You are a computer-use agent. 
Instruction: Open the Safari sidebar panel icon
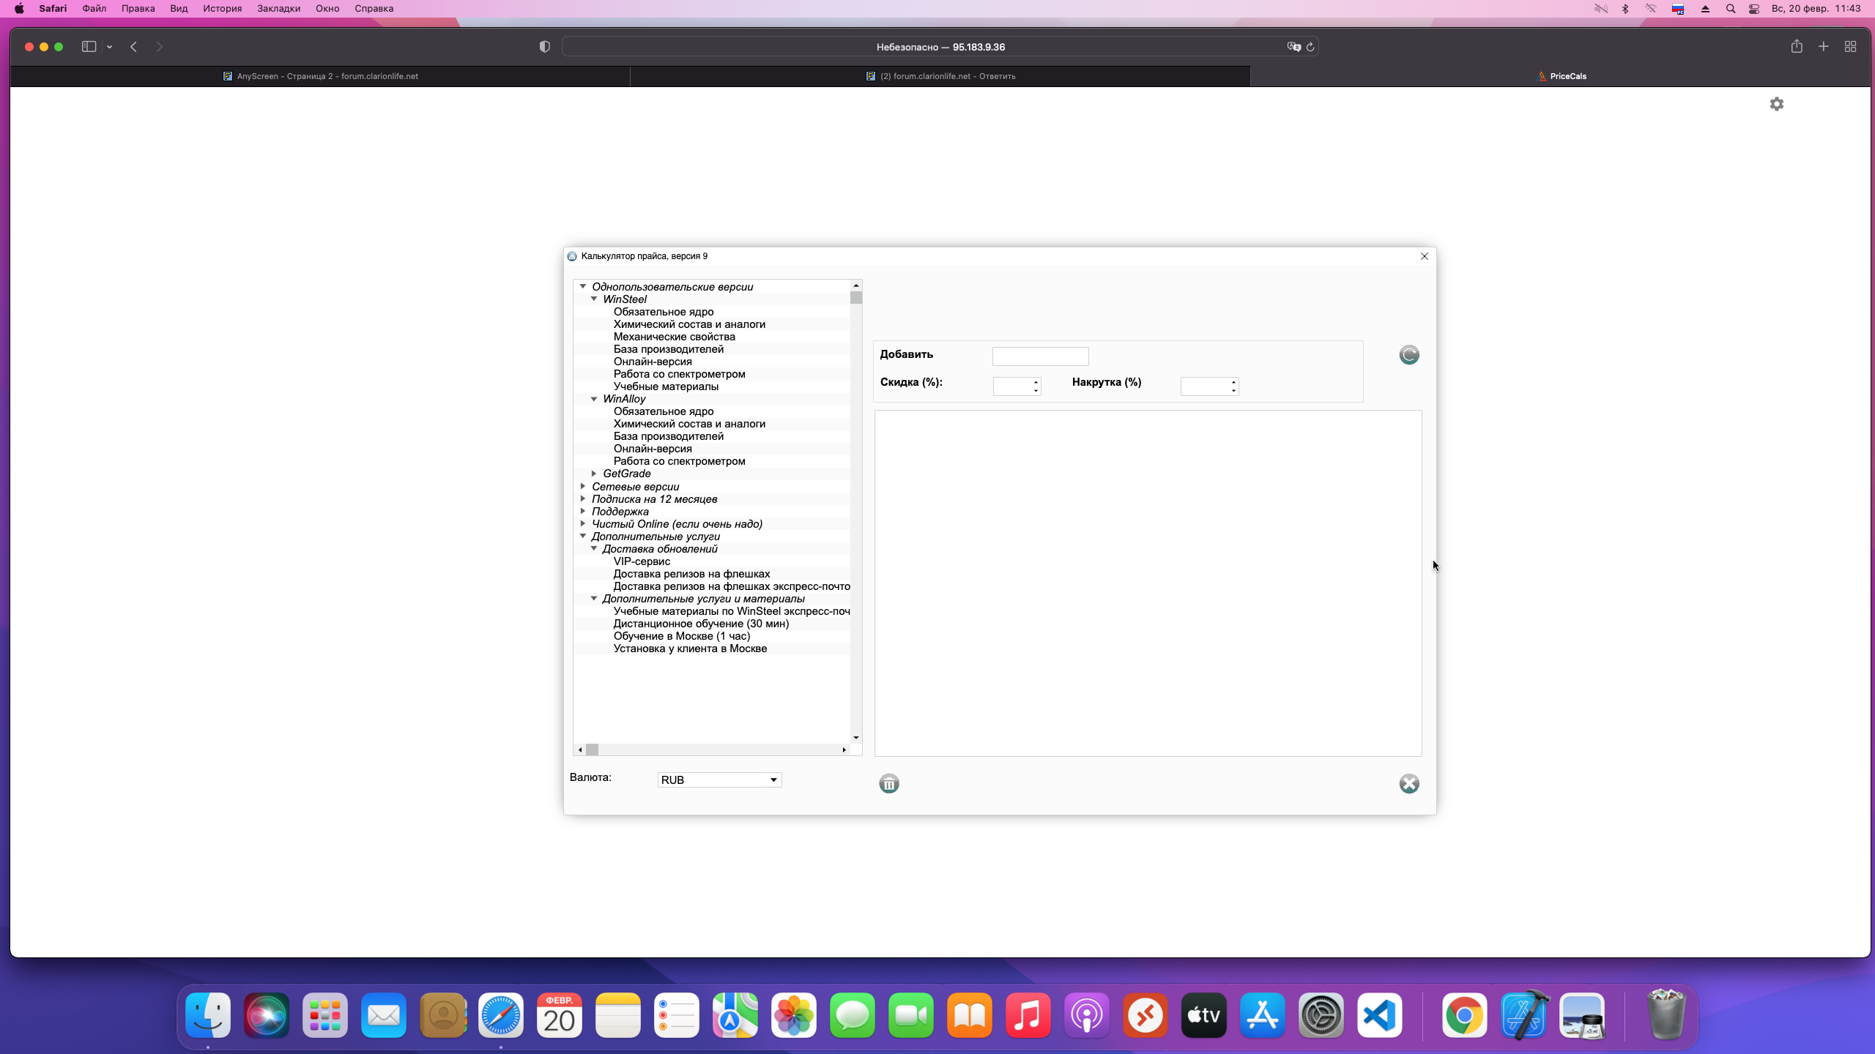tap(89, 47)
